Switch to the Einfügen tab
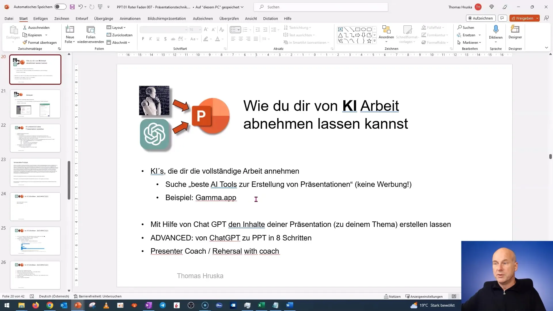The width and height of the screenshot is (553, 311). click(41, 18)
